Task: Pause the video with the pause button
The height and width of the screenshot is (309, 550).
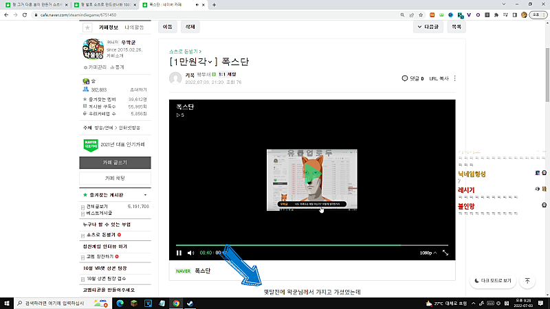Action: pos(179,253)
